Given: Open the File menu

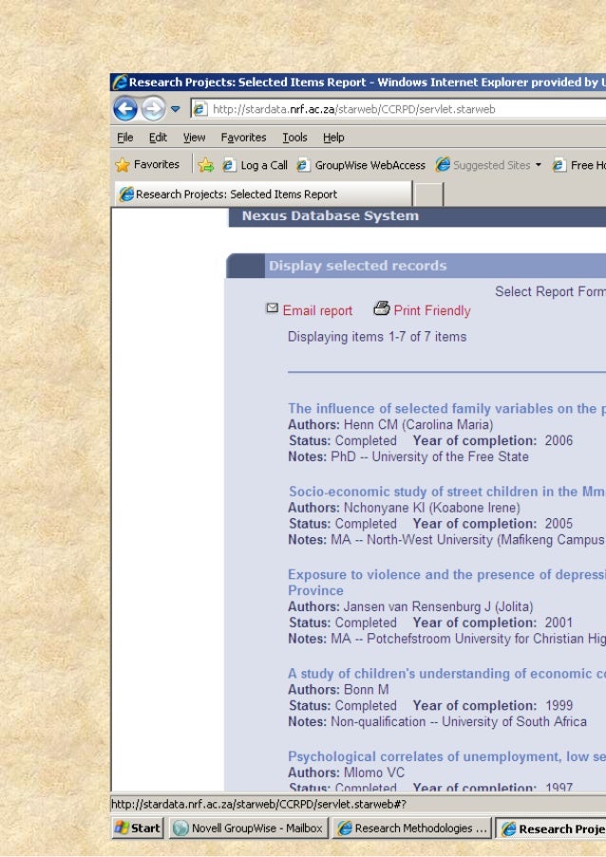Looking at the screenshot, I should pos(124,138).
